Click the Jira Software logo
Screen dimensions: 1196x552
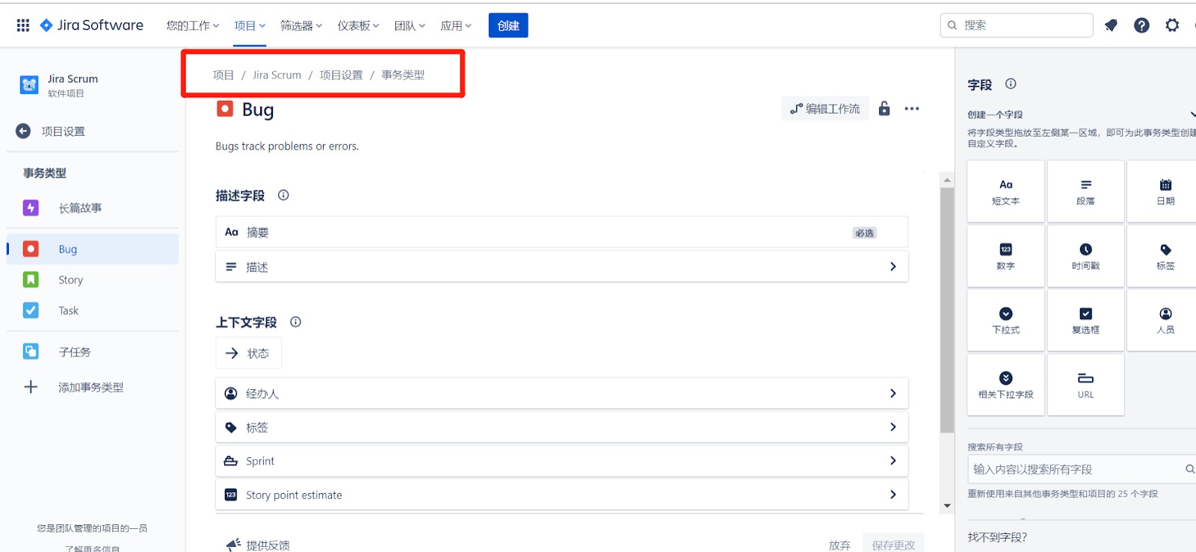(x=91, y=25)
